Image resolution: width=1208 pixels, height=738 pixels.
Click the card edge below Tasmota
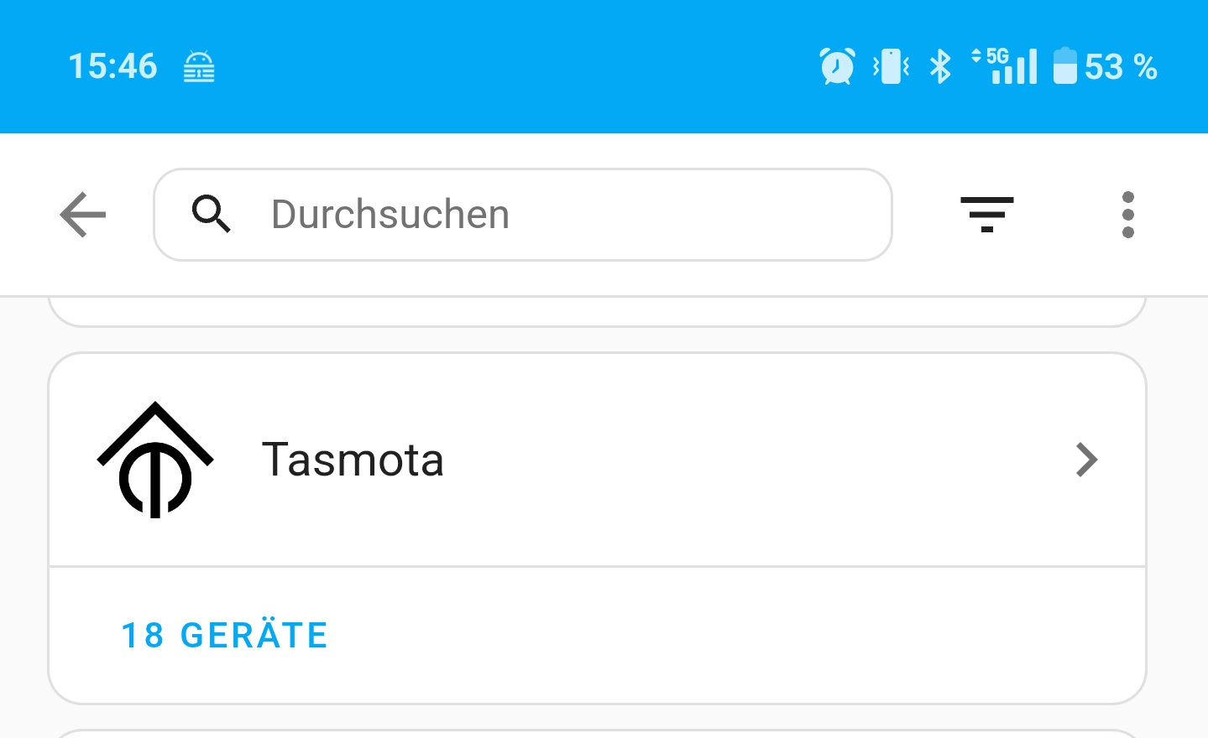tap(597, 733)
